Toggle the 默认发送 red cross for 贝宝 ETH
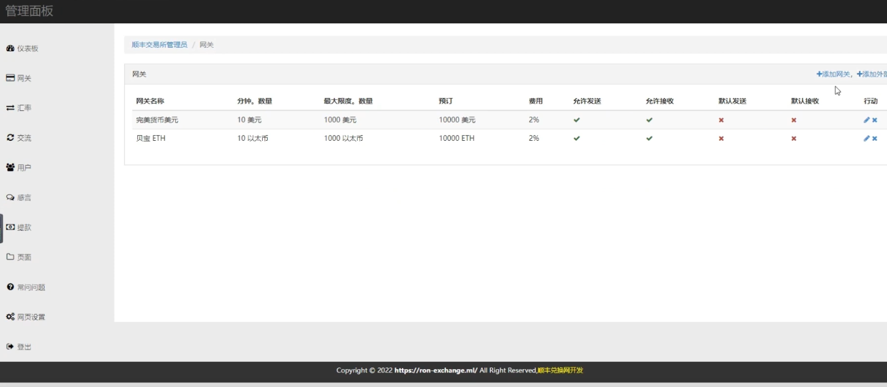Screen dimensions: 887x387 tap(721, 138)
